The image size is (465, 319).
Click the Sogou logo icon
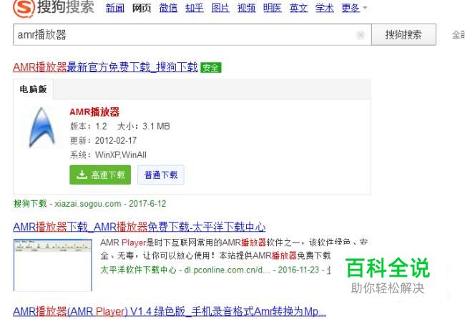pyautogui.click(x=24, y=7)
